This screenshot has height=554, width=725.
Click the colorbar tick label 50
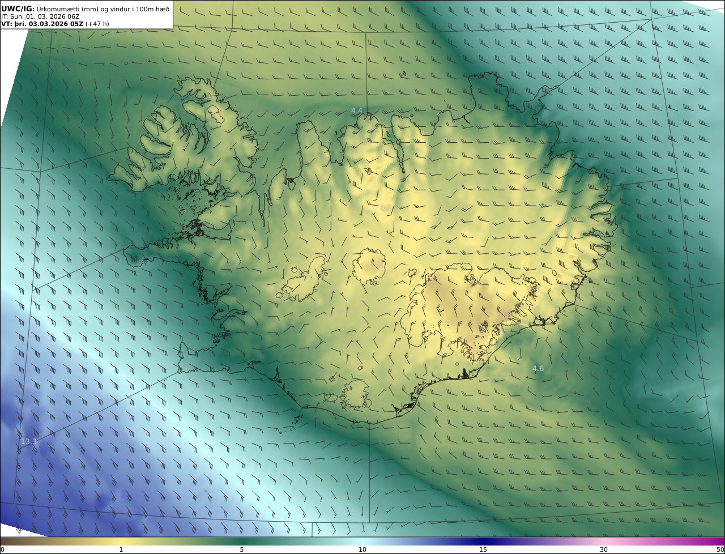(x=720, y=549)
